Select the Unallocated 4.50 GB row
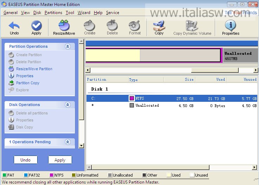Image resolution: width=259 pixels, height=185 pixels. [x=172, y=105]
